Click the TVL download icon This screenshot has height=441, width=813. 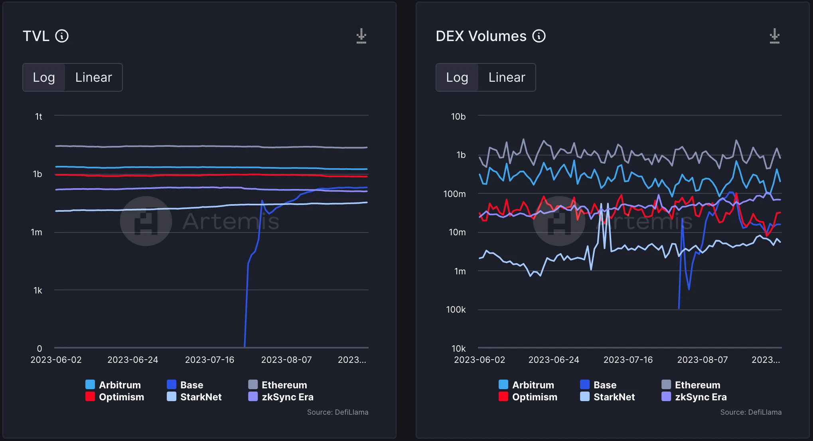361,36
